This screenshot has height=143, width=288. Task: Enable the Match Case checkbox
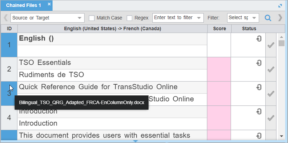[x=92, y=18]
